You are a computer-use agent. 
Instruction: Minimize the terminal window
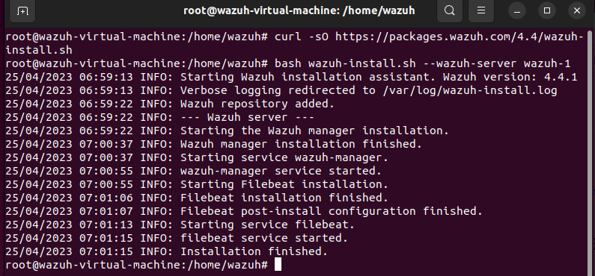(x=517, y=11)
